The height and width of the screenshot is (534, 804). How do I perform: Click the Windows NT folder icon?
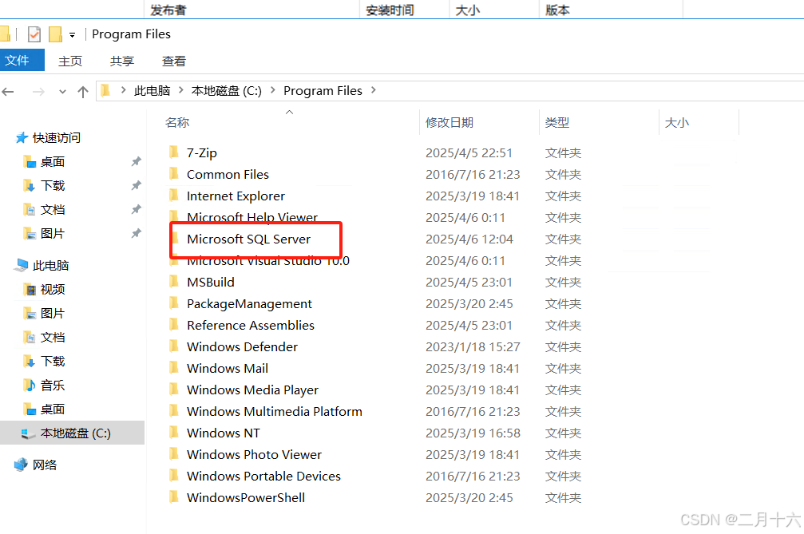click(x=174, y=432)
